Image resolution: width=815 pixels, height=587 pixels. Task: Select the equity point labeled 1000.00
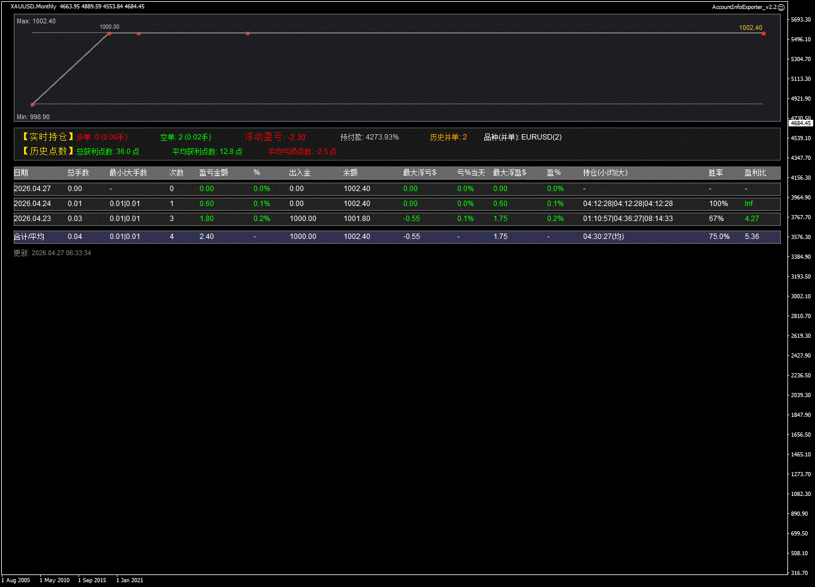109,34
